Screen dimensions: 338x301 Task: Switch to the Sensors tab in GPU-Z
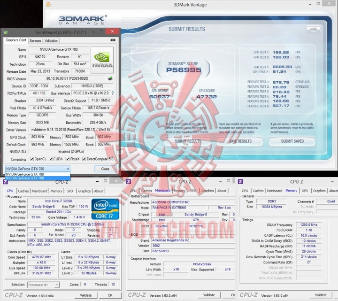[35, 40]
